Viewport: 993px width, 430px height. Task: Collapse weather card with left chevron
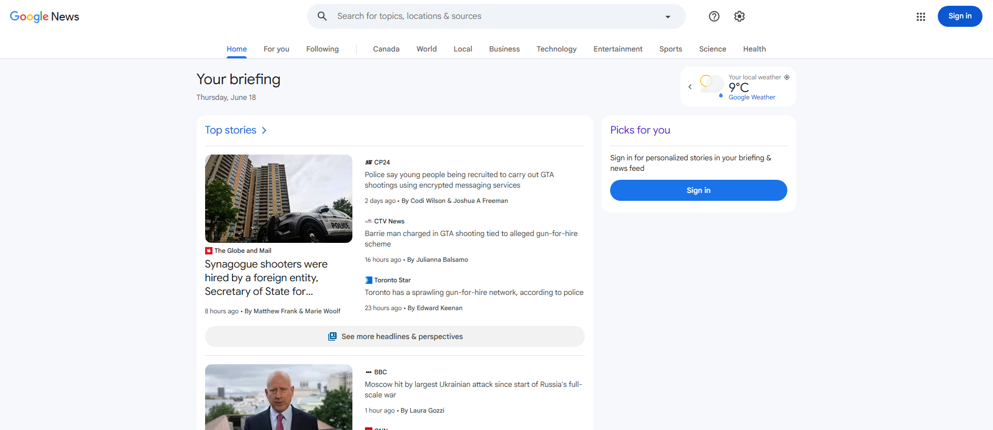click(x=690, y=87)
